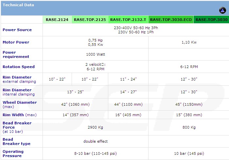This screenshot has height=160, width=229.
Task: Select the Motor Power row label
Action: 16,42
